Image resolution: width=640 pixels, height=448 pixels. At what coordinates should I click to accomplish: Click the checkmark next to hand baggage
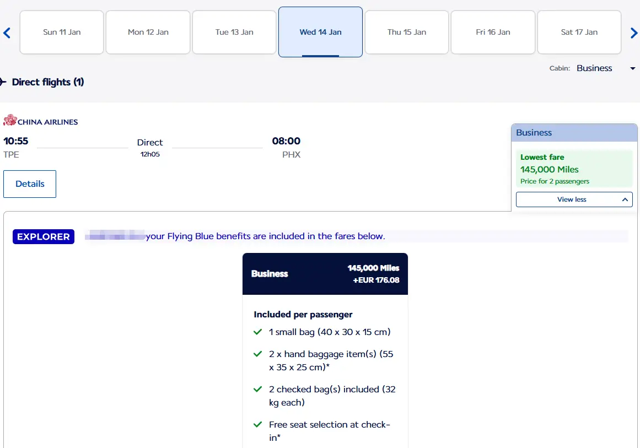coord(257,354)
